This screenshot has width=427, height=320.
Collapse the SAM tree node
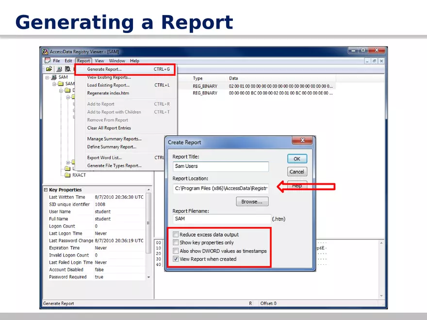47,77
